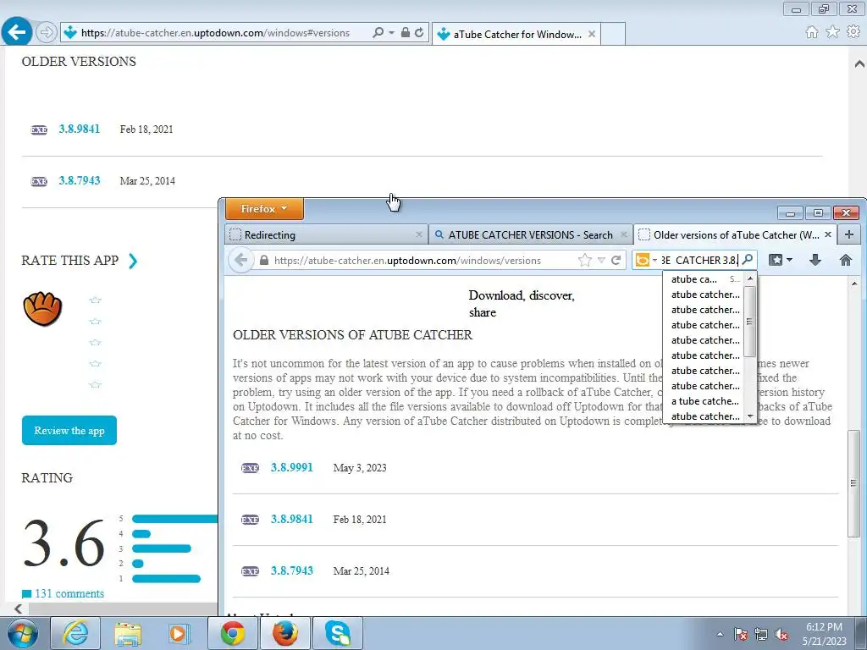Screen dimensions: 867x650
Task: Click the 5-star rating bar
Action: click(174, 519)
